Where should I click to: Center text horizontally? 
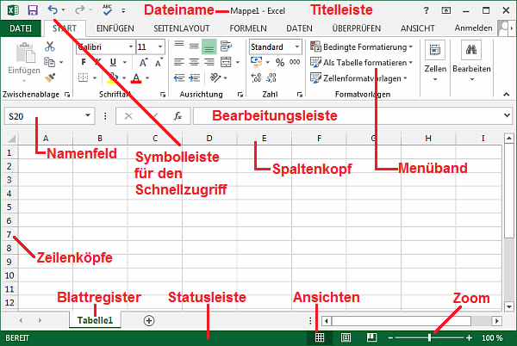[194, 62]
